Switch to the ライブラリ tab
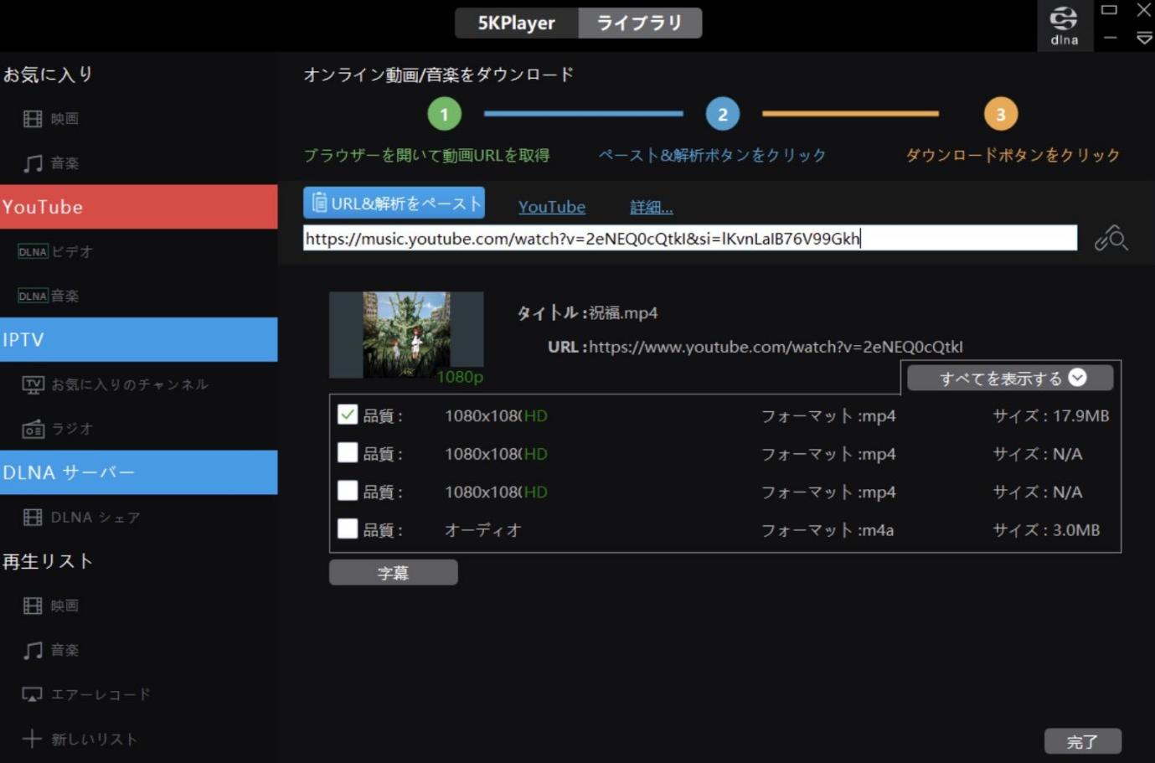Viewport: 1155px width, 763px height. coord(640,23)
